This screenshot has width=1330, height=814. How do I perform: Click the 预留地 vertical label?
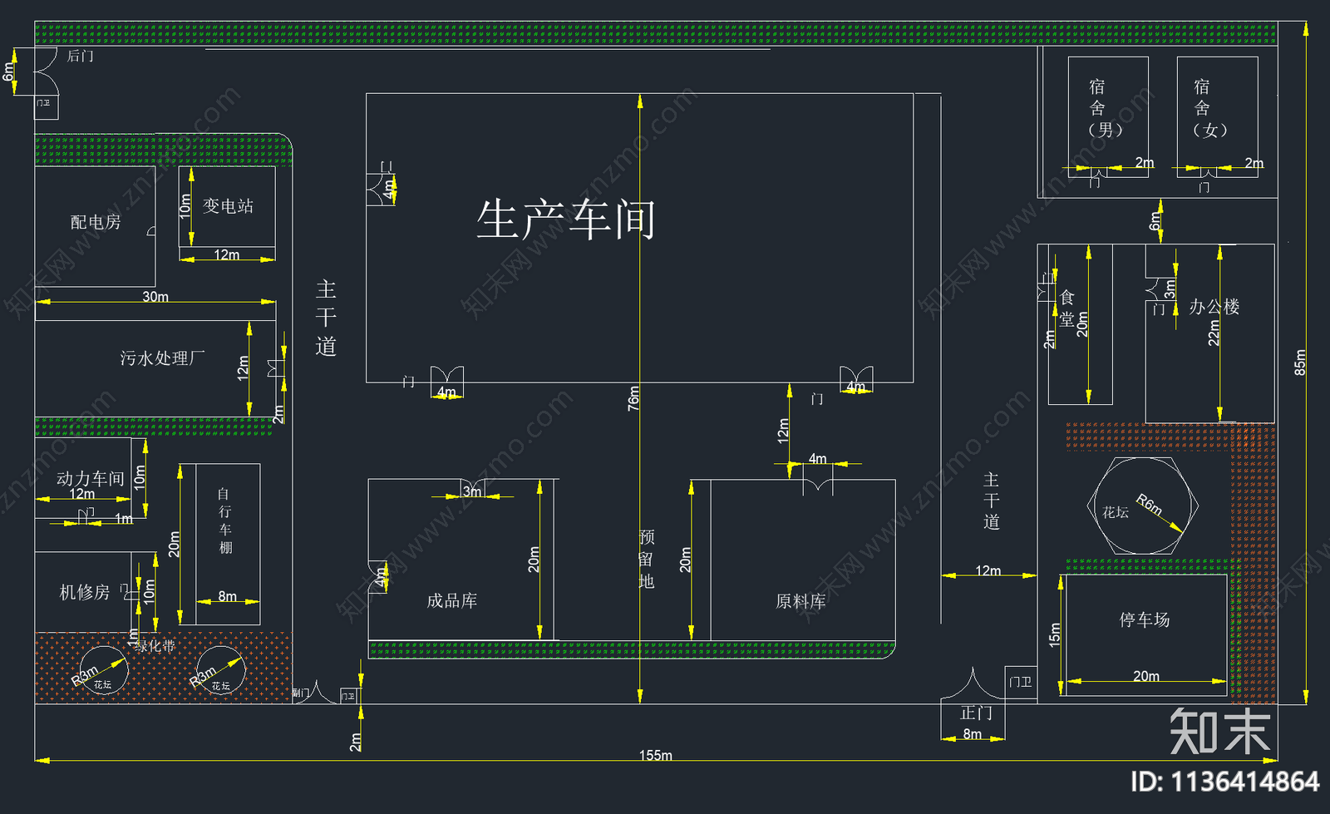click(x=647, y=560)
